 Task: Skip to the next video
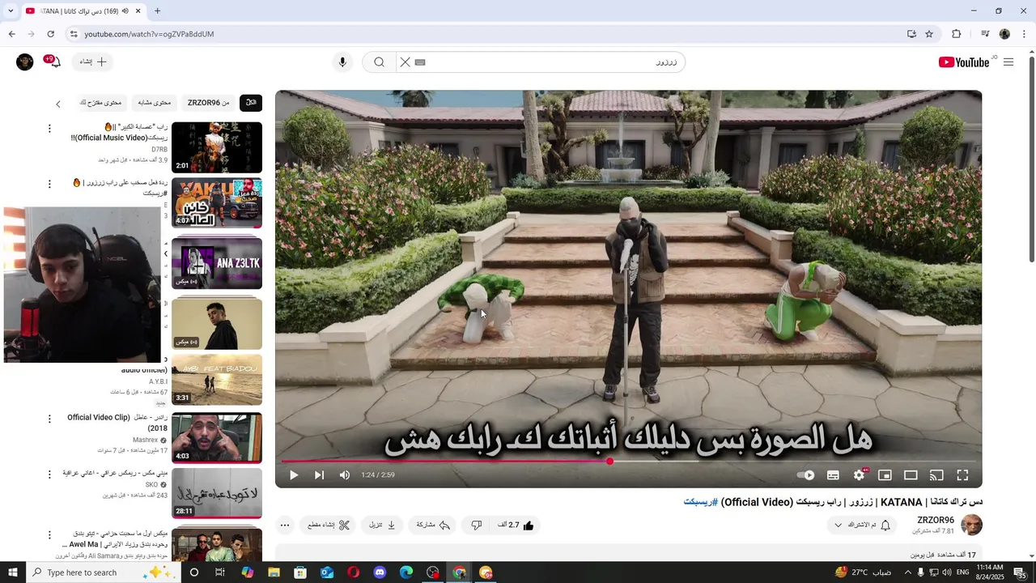[x=319, y=475]
